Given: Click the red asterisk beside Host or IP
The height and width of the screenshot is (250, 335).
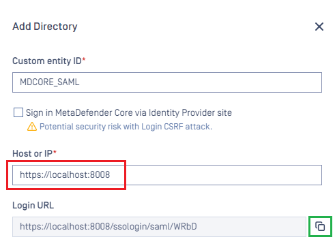Looking at the screenshot, I should click(55, 152).
